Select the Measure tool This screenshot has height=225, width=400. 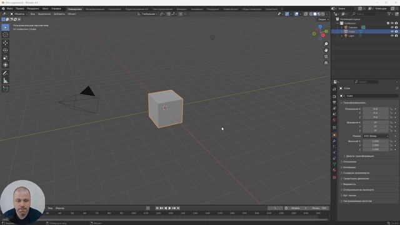pos(6,81)
